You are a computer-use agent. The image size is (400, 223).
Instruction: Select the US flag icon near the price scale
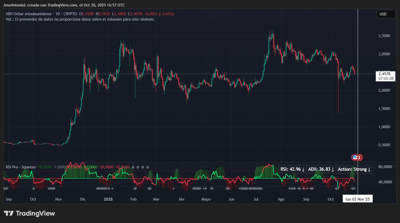point(357,157)
